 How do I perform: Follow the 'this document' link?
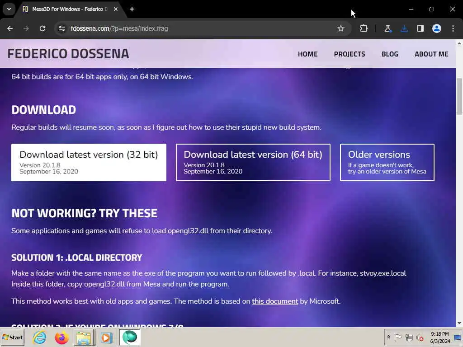pyautogui.click(x=275, y=301)
